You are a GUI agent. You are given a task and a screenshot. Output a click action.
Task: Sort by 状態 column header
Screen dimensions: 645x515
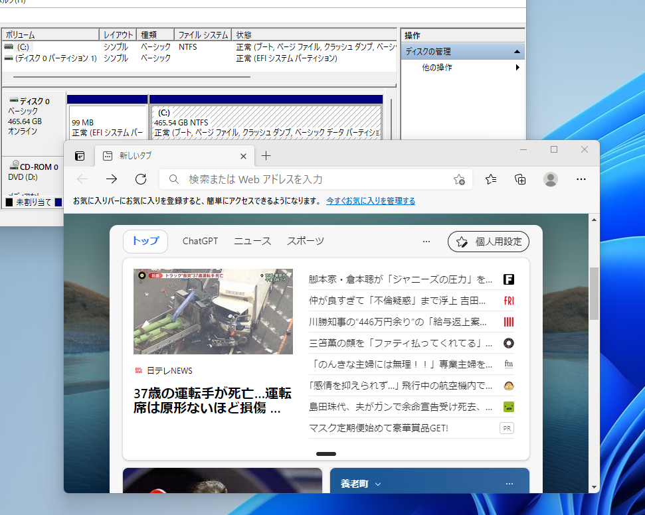(314, 35)
